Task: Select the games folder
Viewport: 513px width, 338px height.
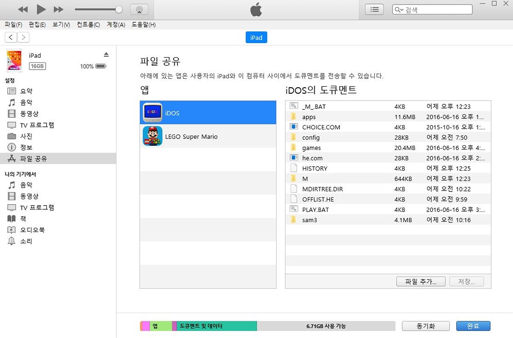Action: 388,147
